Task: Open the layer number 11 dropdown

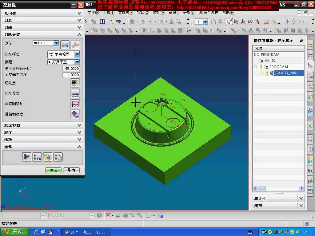Action: 205,22
